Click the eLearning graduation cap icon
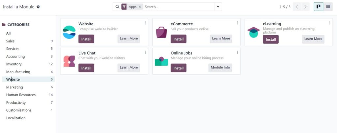337x133 pixels. coord(253,32)
